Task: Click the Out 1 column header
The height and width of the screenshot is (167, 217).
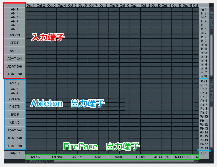Action: pyautogui.click(x=31, y=5)
